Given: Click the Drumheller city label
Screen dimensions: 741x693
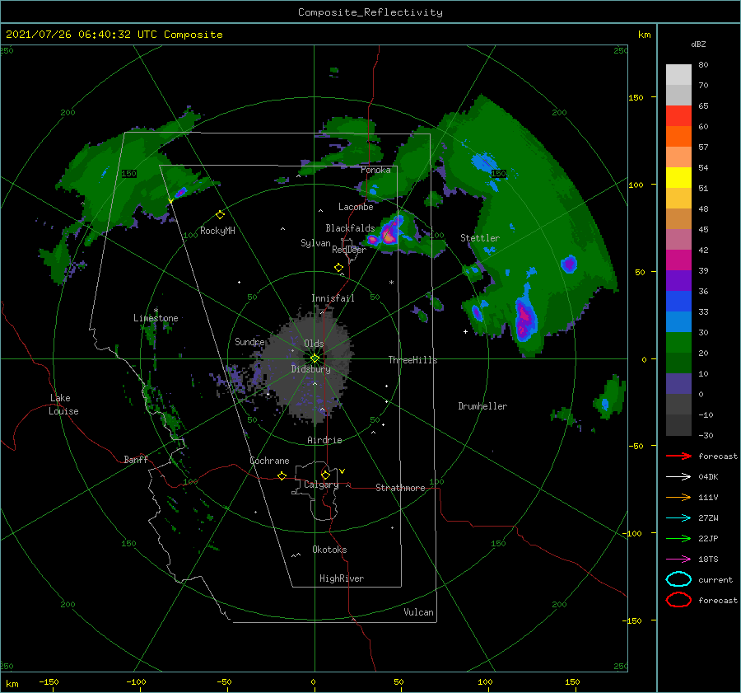Looking at the screenshot, I should [x=482, y=406].
